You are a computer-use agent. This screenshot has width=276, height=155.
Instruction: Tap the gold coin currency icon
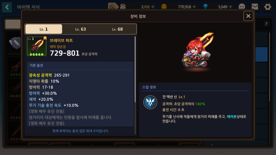(164, 7)
